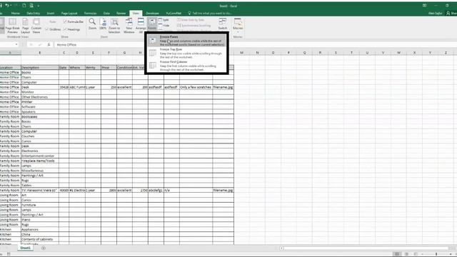Click the horizontal scrollbar track
The image size is (457, 257).
tap(366, 248)
